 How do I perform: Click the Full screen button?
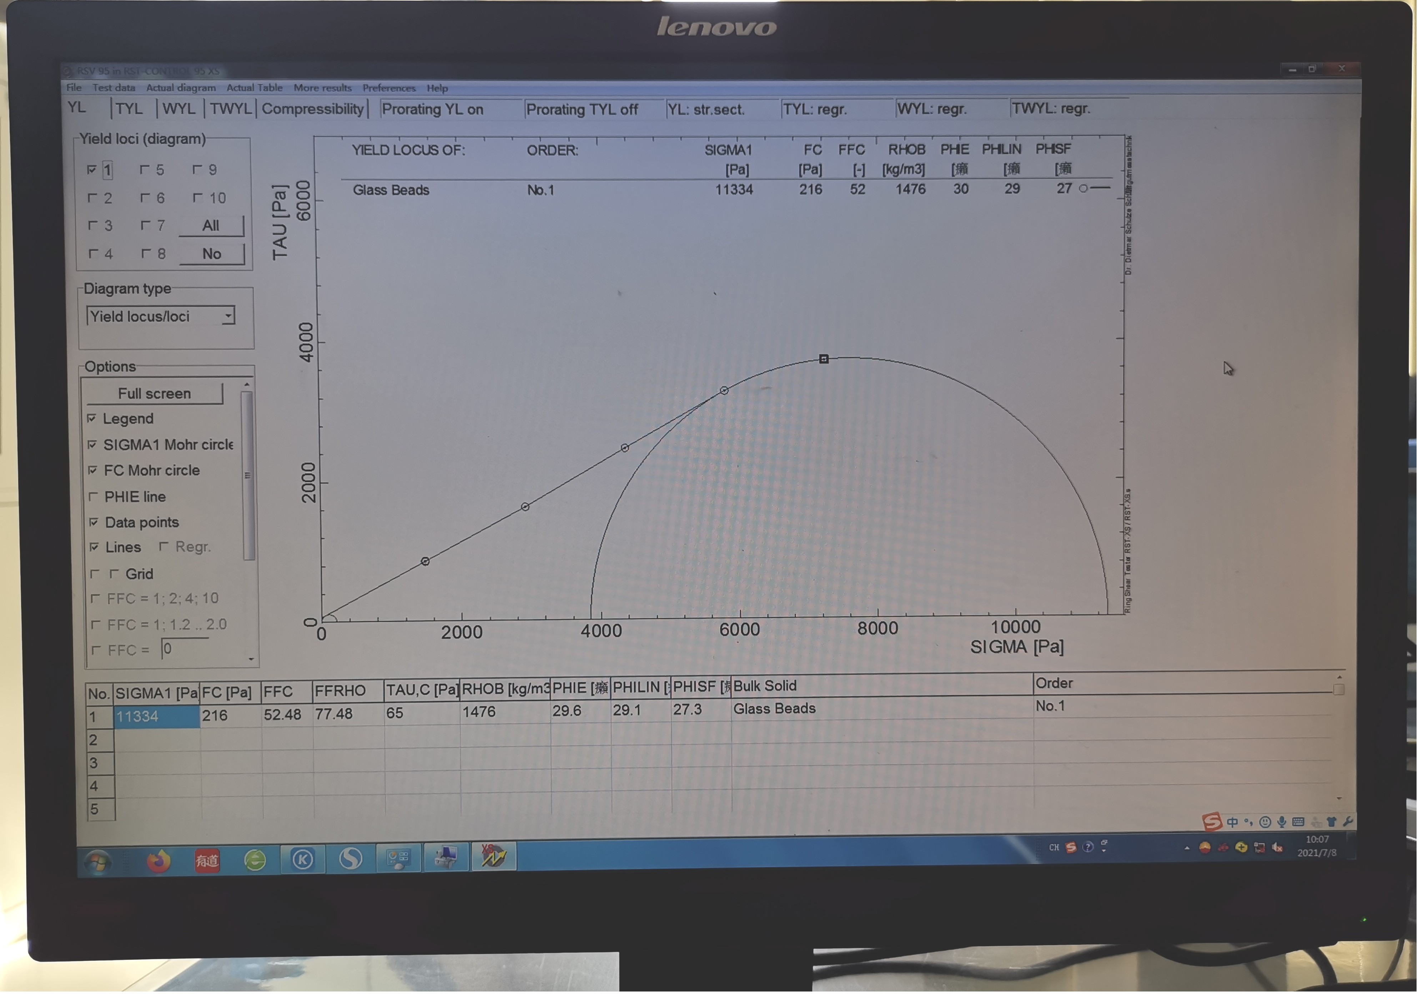pos(154,393)
